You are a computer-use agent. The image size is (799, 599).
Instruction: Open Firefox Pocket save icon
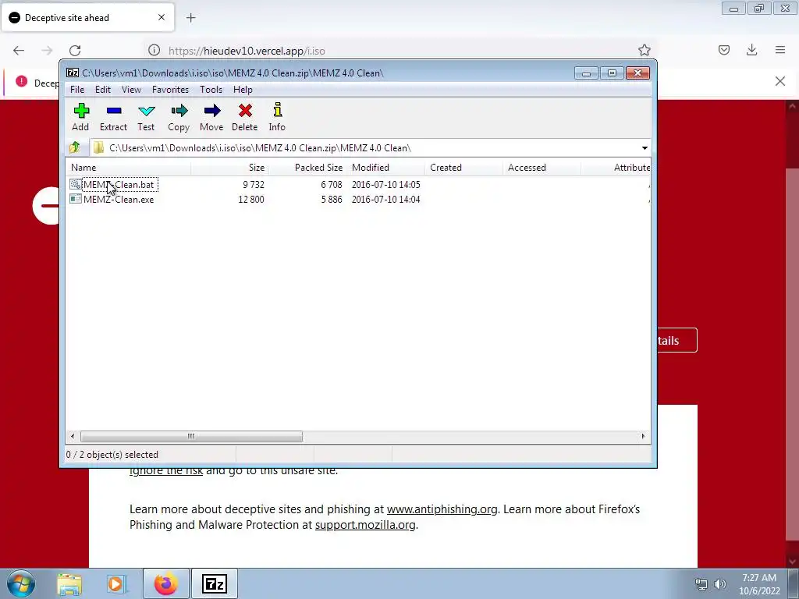[x=723, y=50]
